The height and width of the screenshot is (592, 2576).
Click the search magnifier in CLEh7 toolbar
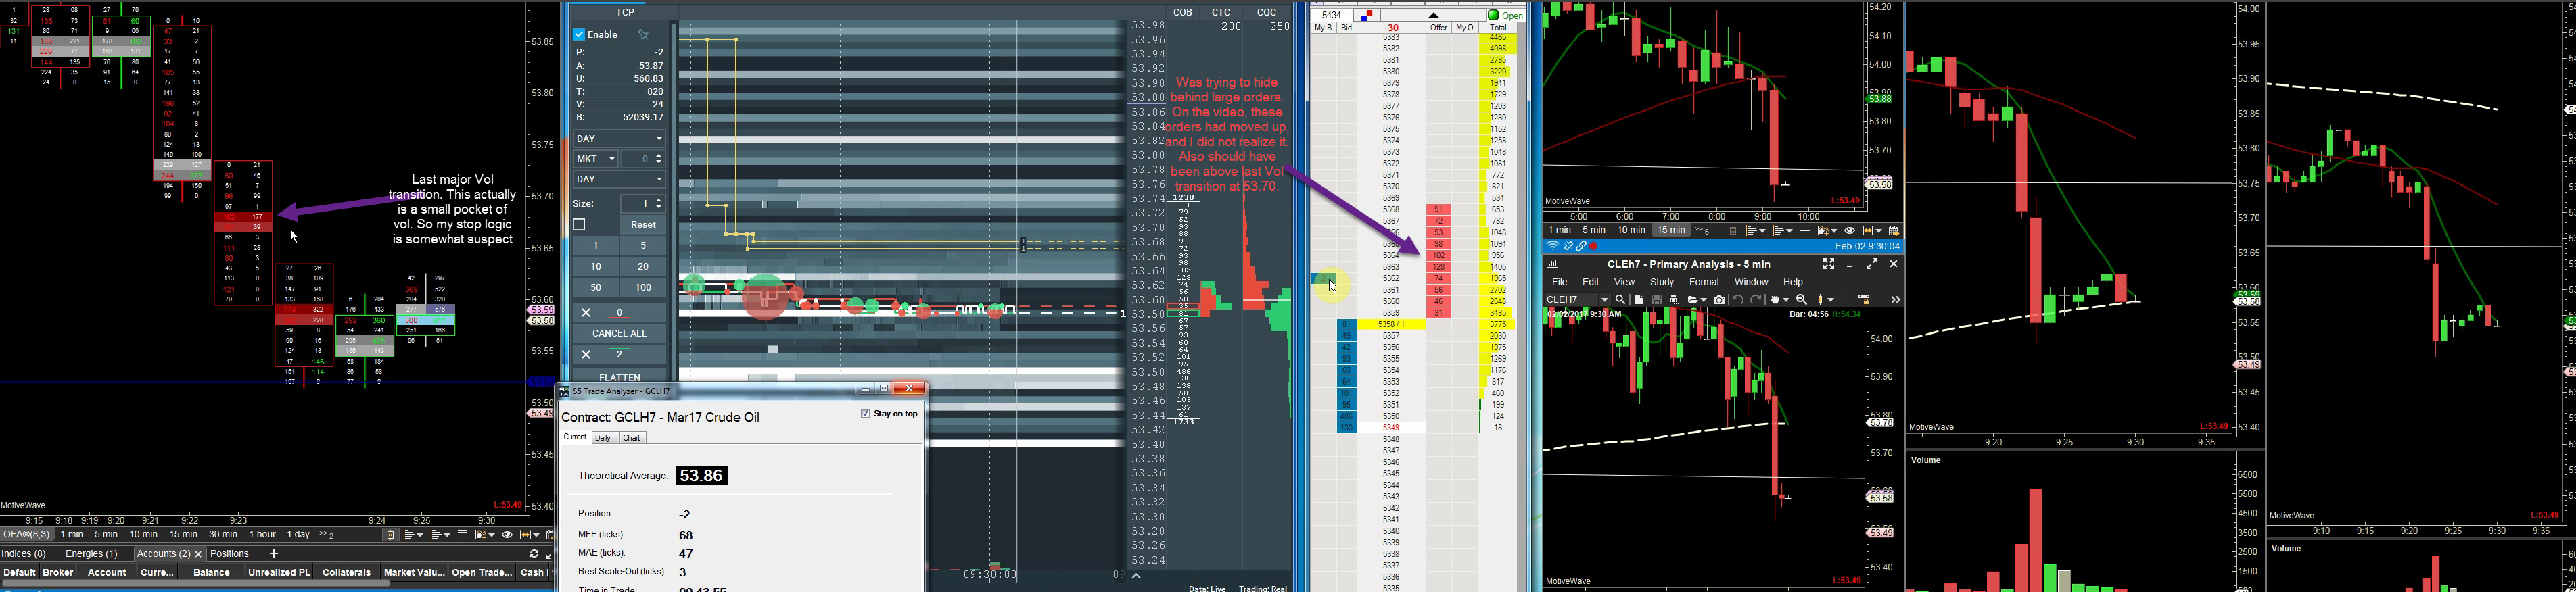pyautogui.click(x=1620, y=300)
